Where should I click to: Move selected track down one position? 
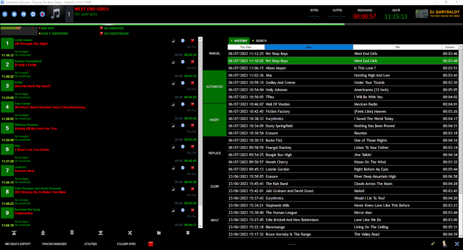[72, 233]
